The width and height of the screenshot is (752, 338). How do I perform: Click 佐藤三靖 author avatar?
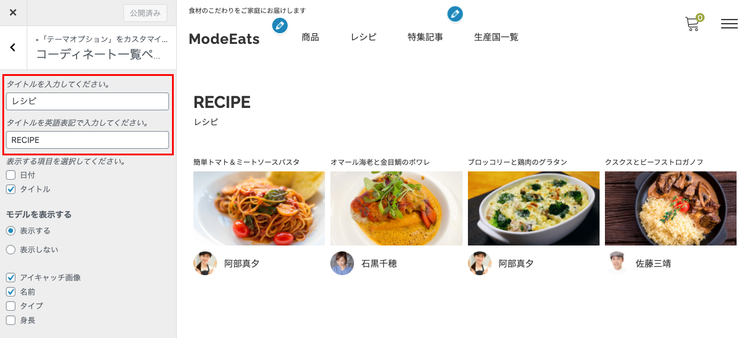(617, 263)
